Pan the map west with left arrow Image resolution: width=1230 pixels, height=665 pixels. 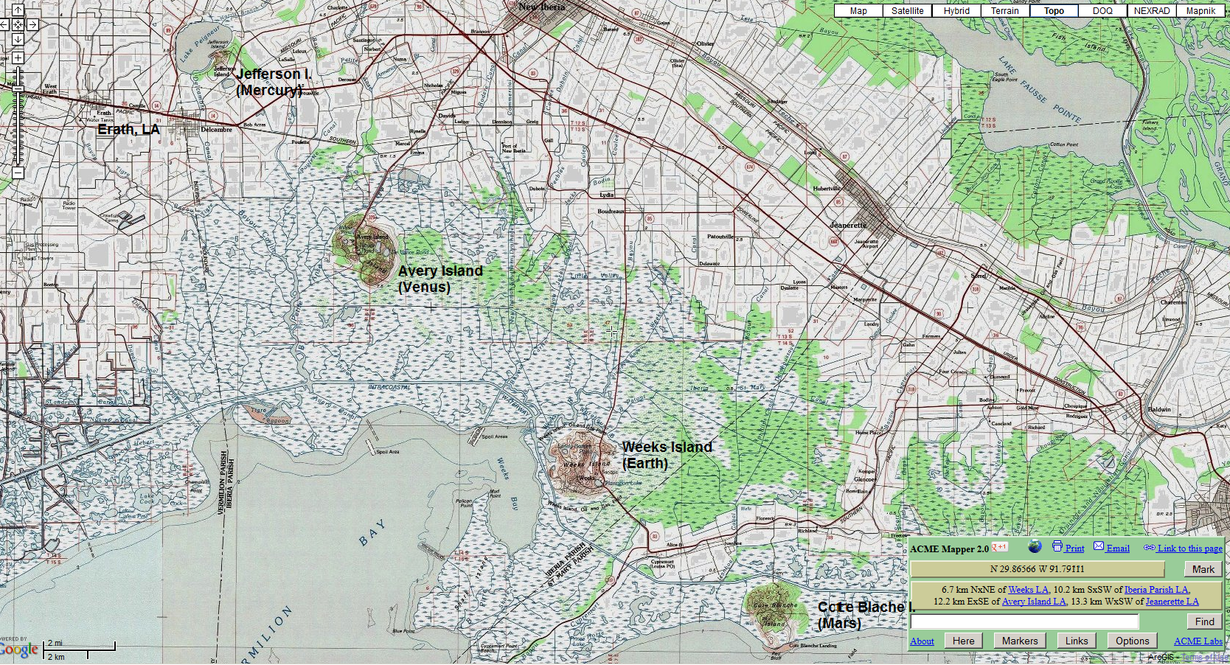(x=4, y=24)
